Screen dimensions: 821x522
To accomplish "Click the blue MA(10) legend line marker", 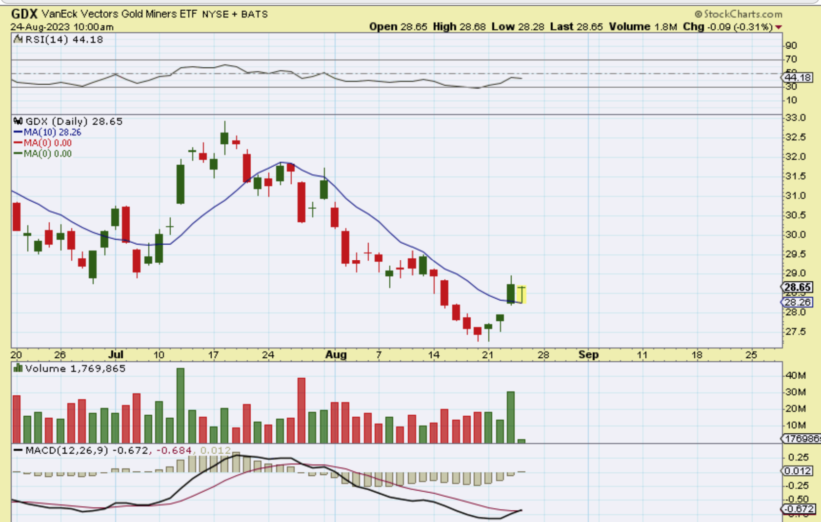I will click(18, 132).
